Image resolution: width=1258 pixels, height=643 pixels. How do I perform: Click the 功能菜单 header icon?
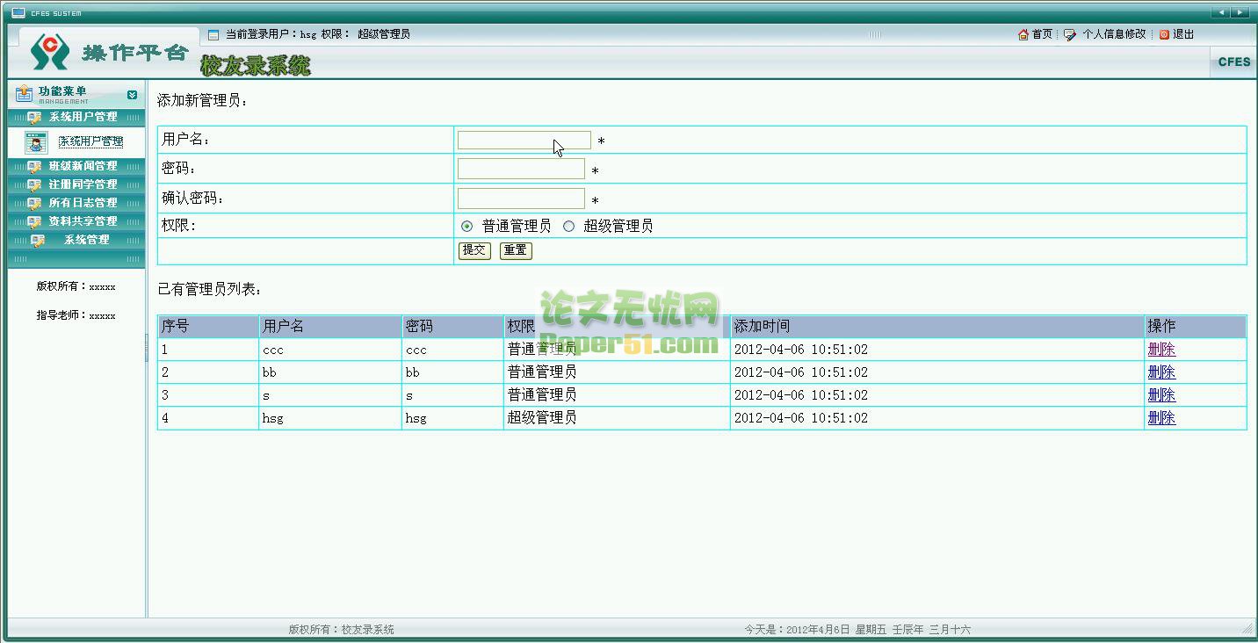tap(24, 93)
